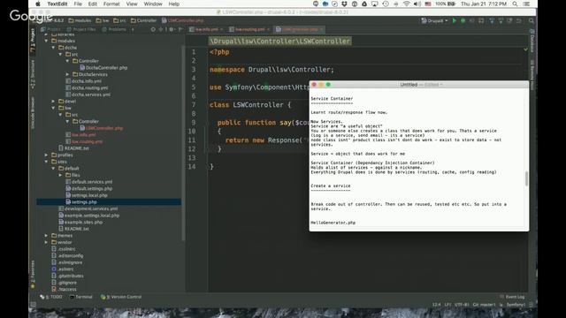Viewport: 566px width, 318px height.
Task: Hide the Project panel with the hide icon
Action: pos(180,29)
